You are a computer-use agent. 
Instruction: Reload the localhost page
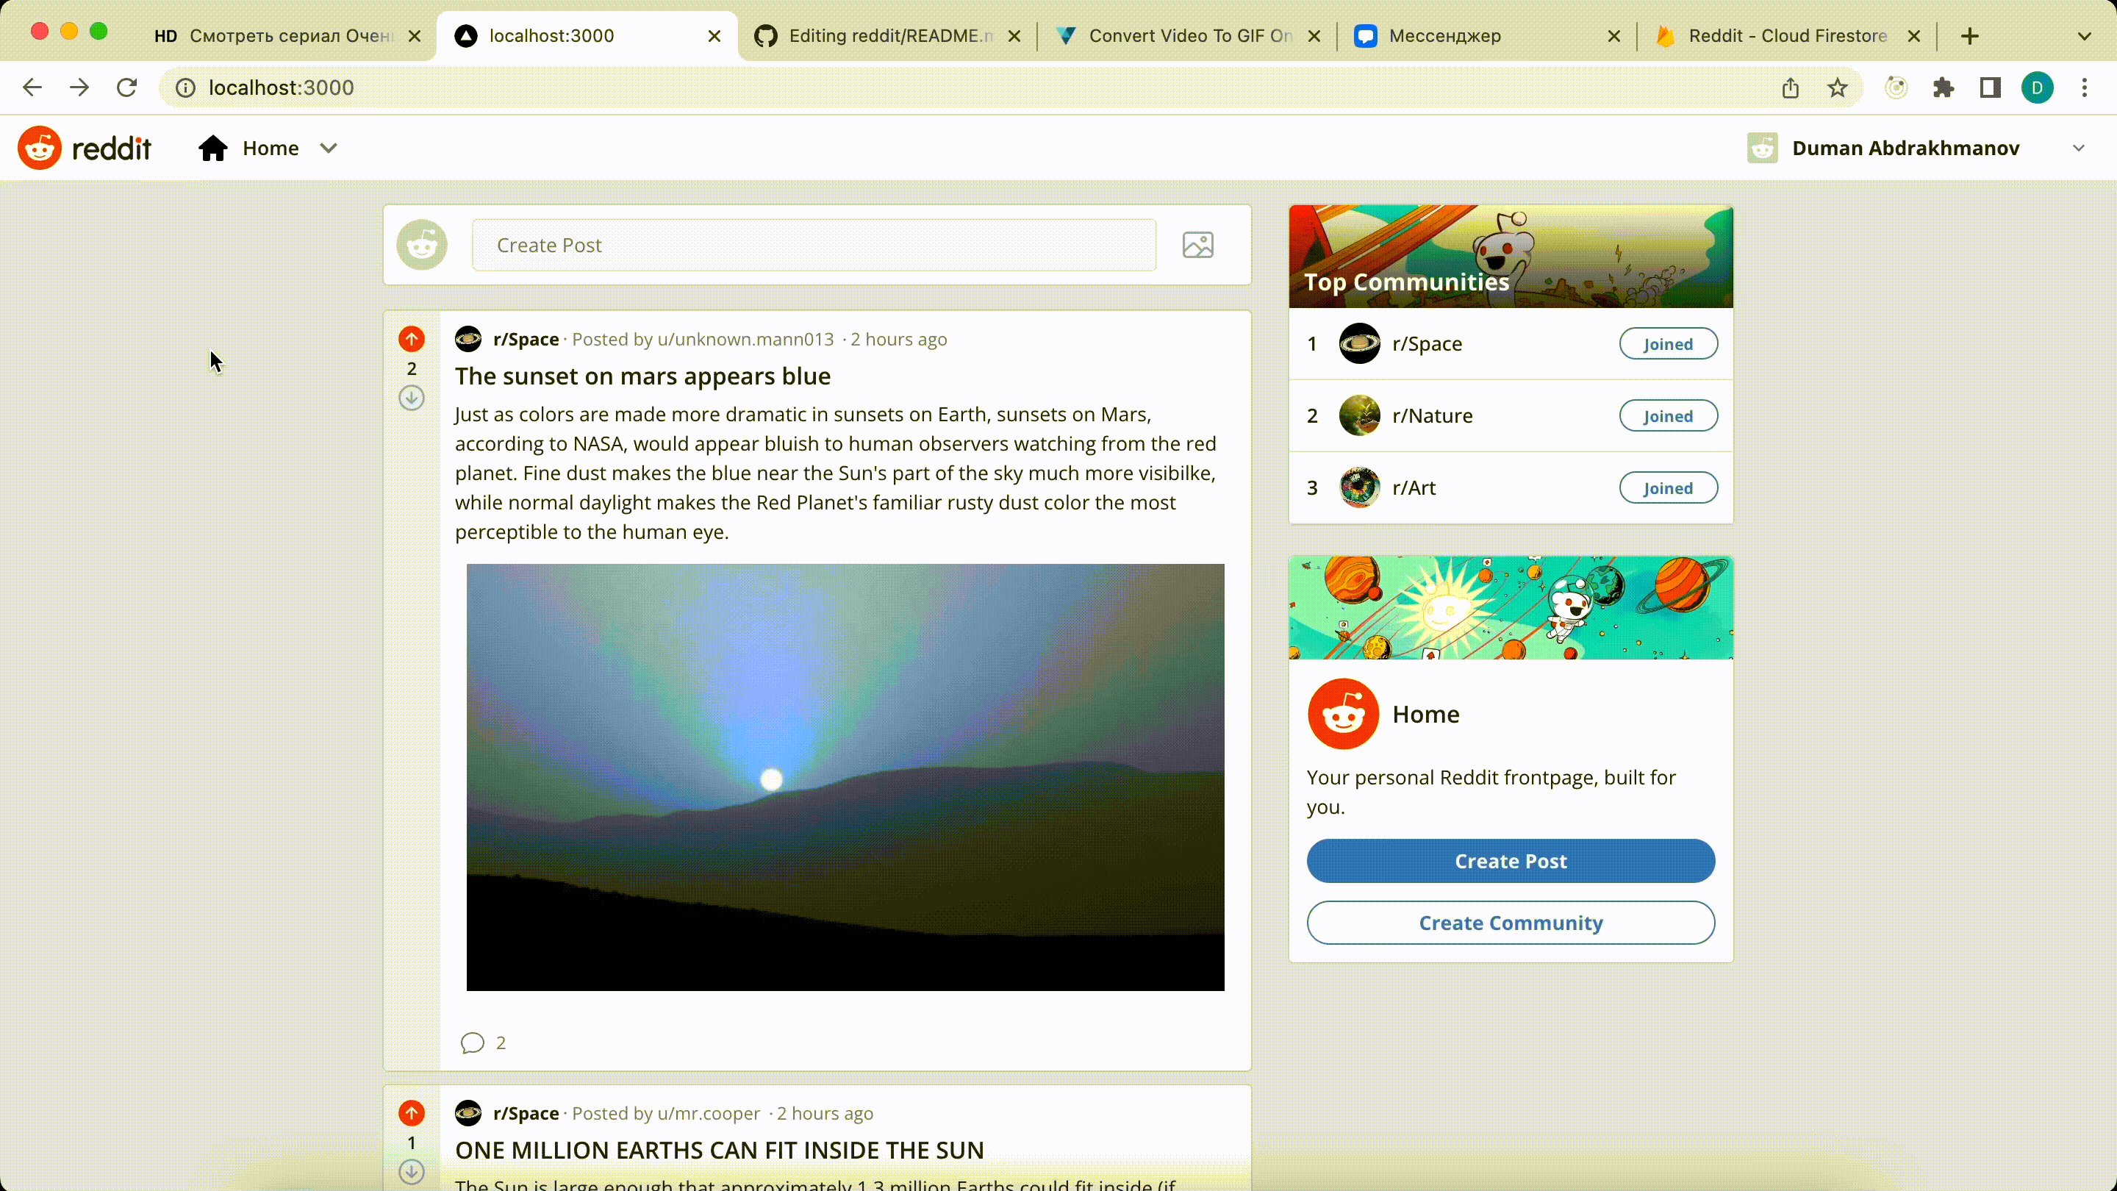(x=126, y=87)
